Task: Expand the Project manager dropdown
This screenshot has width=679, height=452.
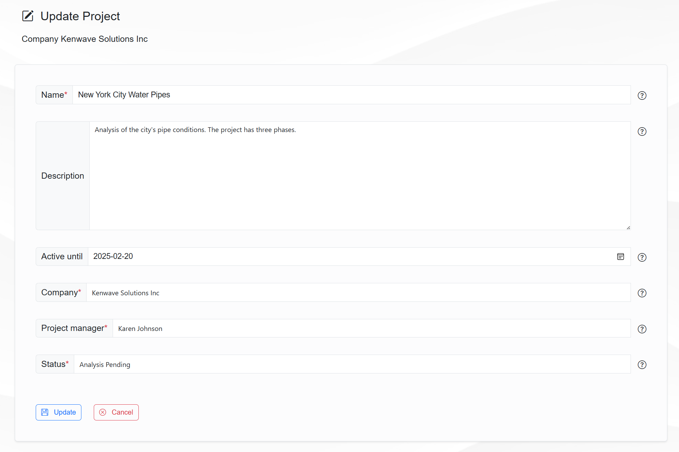Action: coord(371,329)
